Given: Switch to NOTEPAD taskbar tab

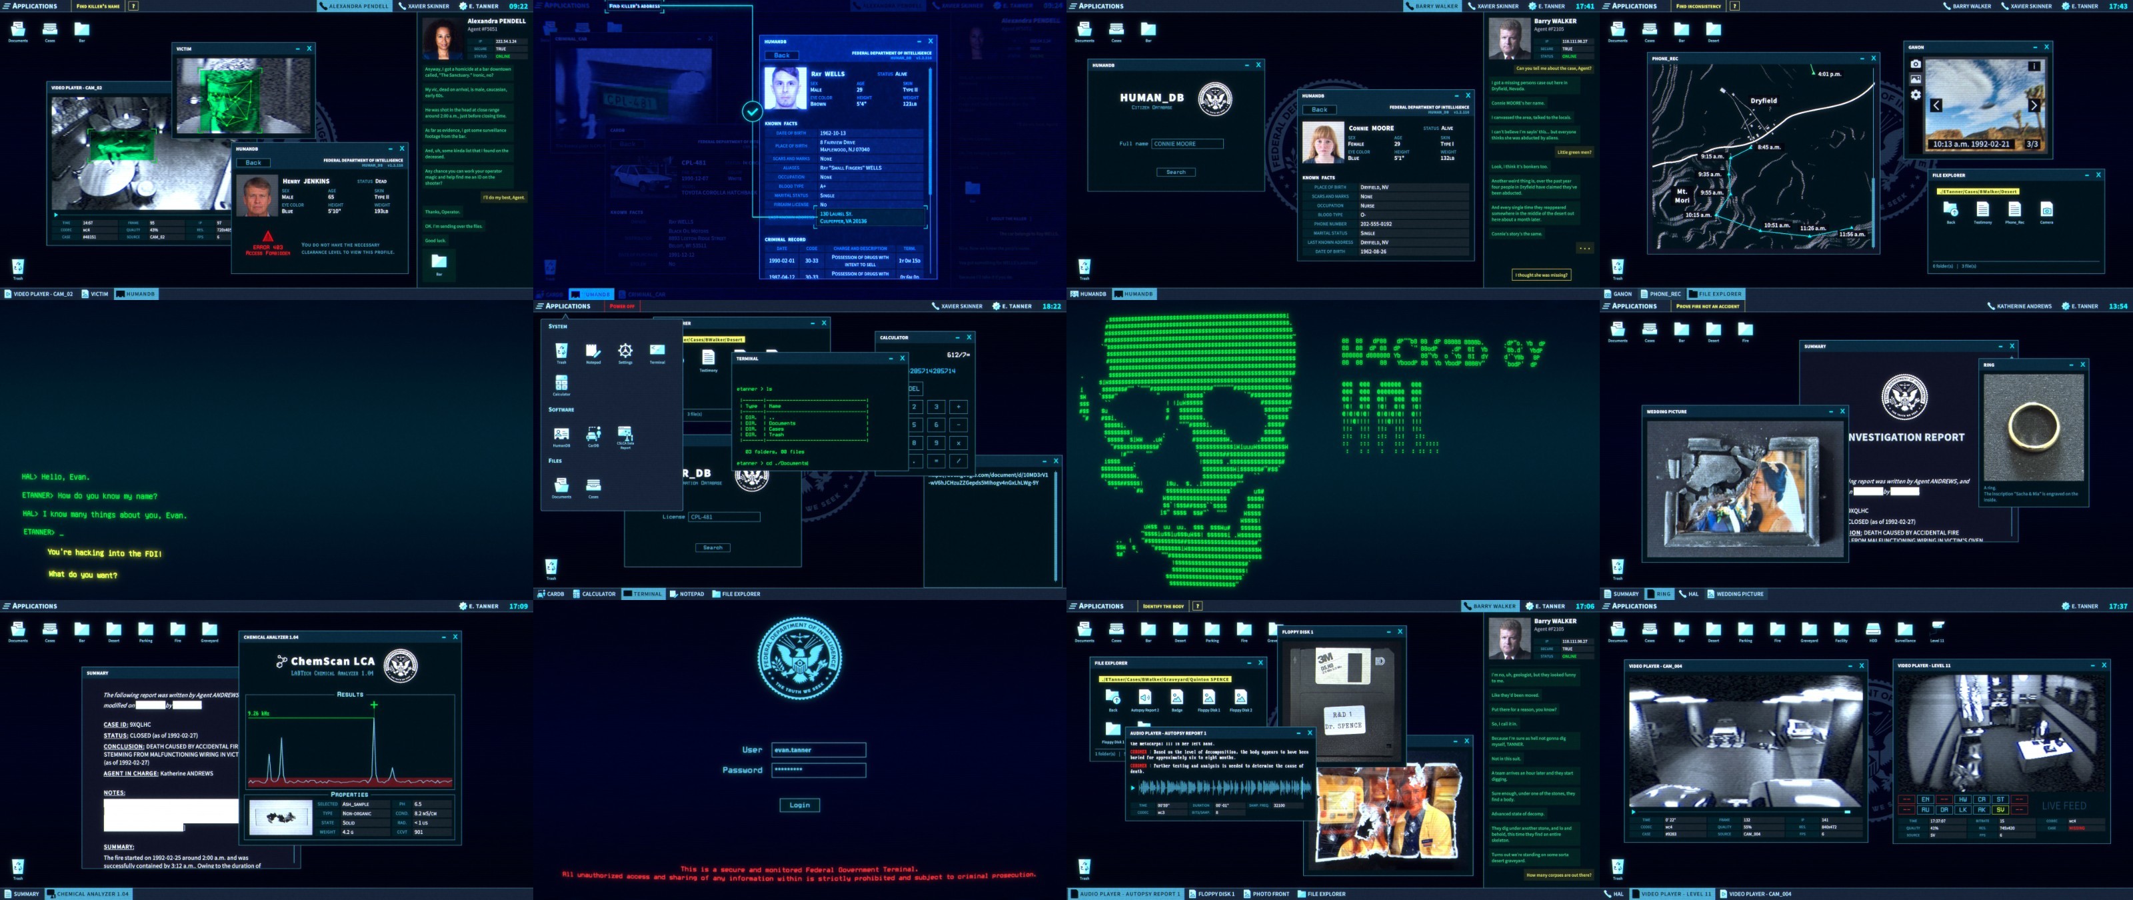Looking at the screenshot, I should click(687, 593).
